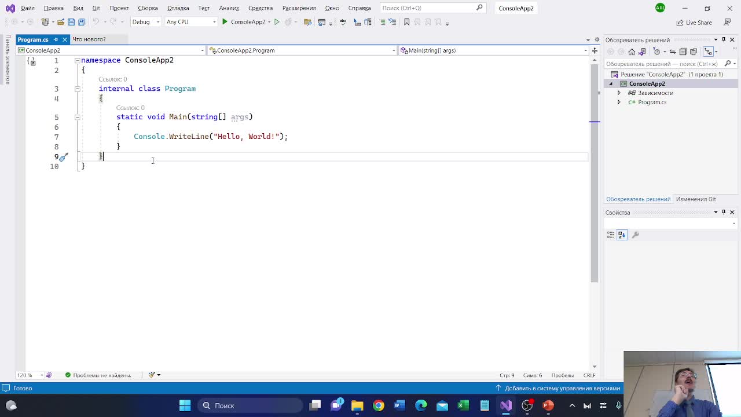Click Show All Files icon in Solution Explorer
This screenshot has height=417, width=741.
pos(694,52)
